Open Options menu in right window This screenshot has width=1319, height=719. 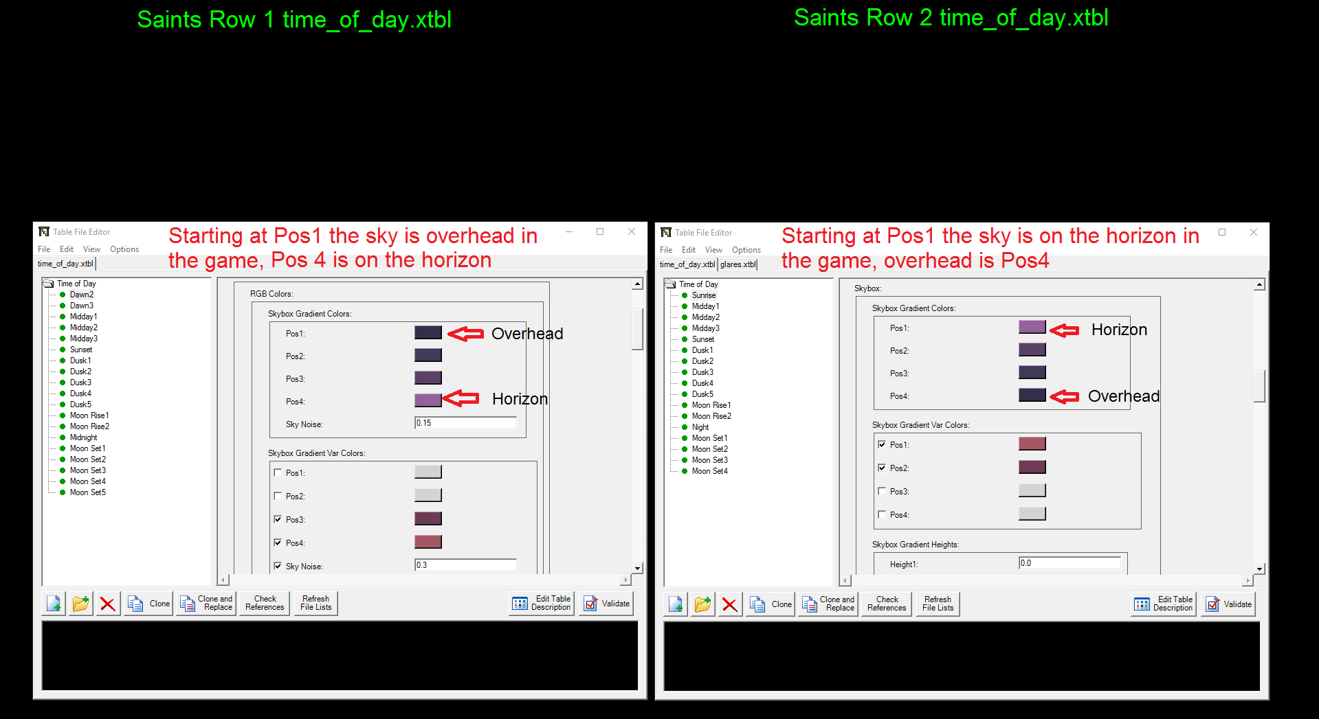(746, 250)
